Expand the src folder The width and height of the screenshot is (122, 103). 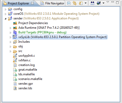pyautogui.click(x=10, y=51)
